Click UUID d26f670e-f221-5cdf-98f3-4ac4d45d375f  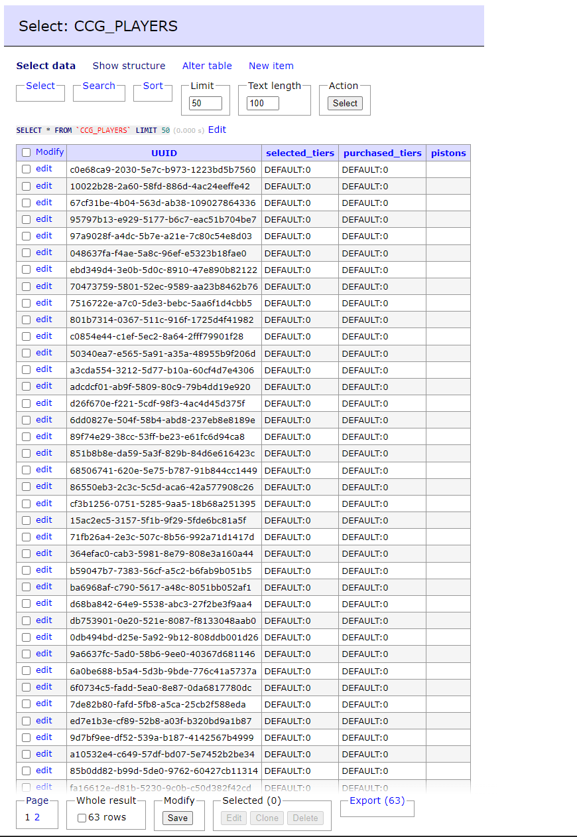coord(157,403)
